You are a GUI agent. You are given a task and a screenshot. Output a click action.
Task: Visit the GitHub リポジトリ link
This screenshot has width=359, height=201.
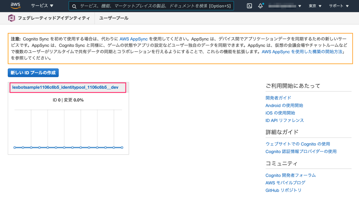pos(283,190)
